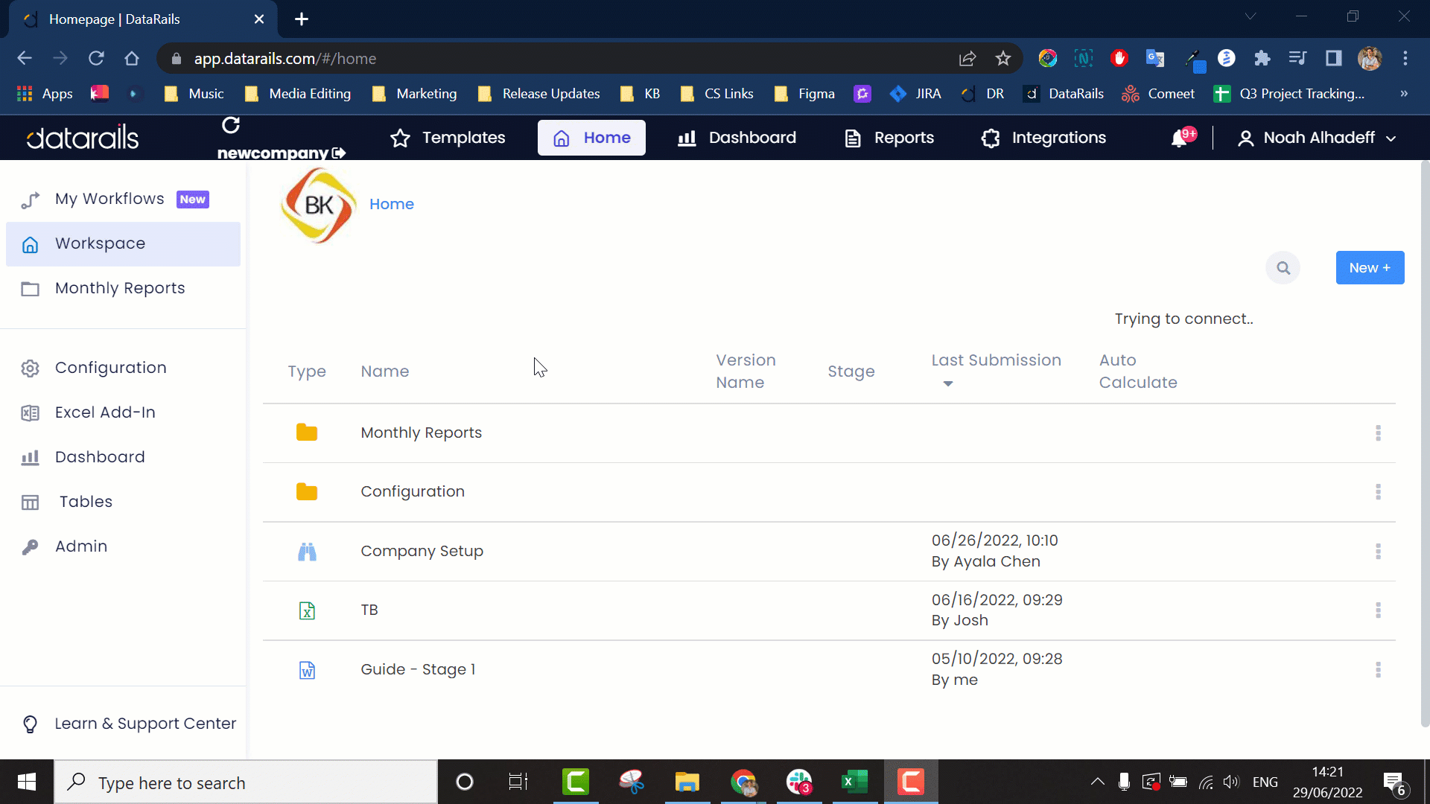This screenshot has width=1430, height=804.
Task: Open the JIRA bookmark
Action: (x=915, y=94)
